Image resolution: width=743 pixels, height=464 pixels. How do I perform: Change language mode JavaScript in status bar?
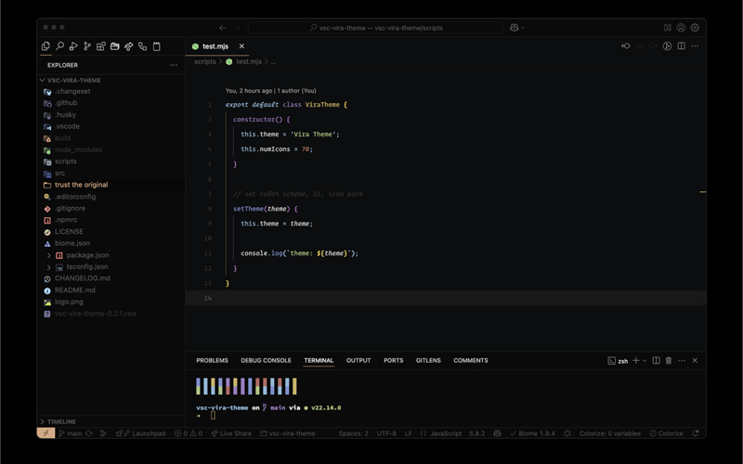point(446,433)
